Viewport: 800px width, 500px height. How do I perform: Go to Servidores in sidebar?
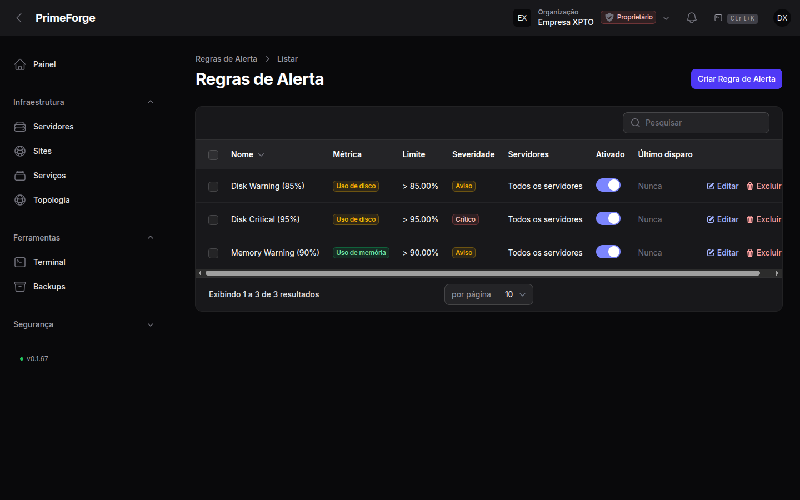click(x=84, y=127)
